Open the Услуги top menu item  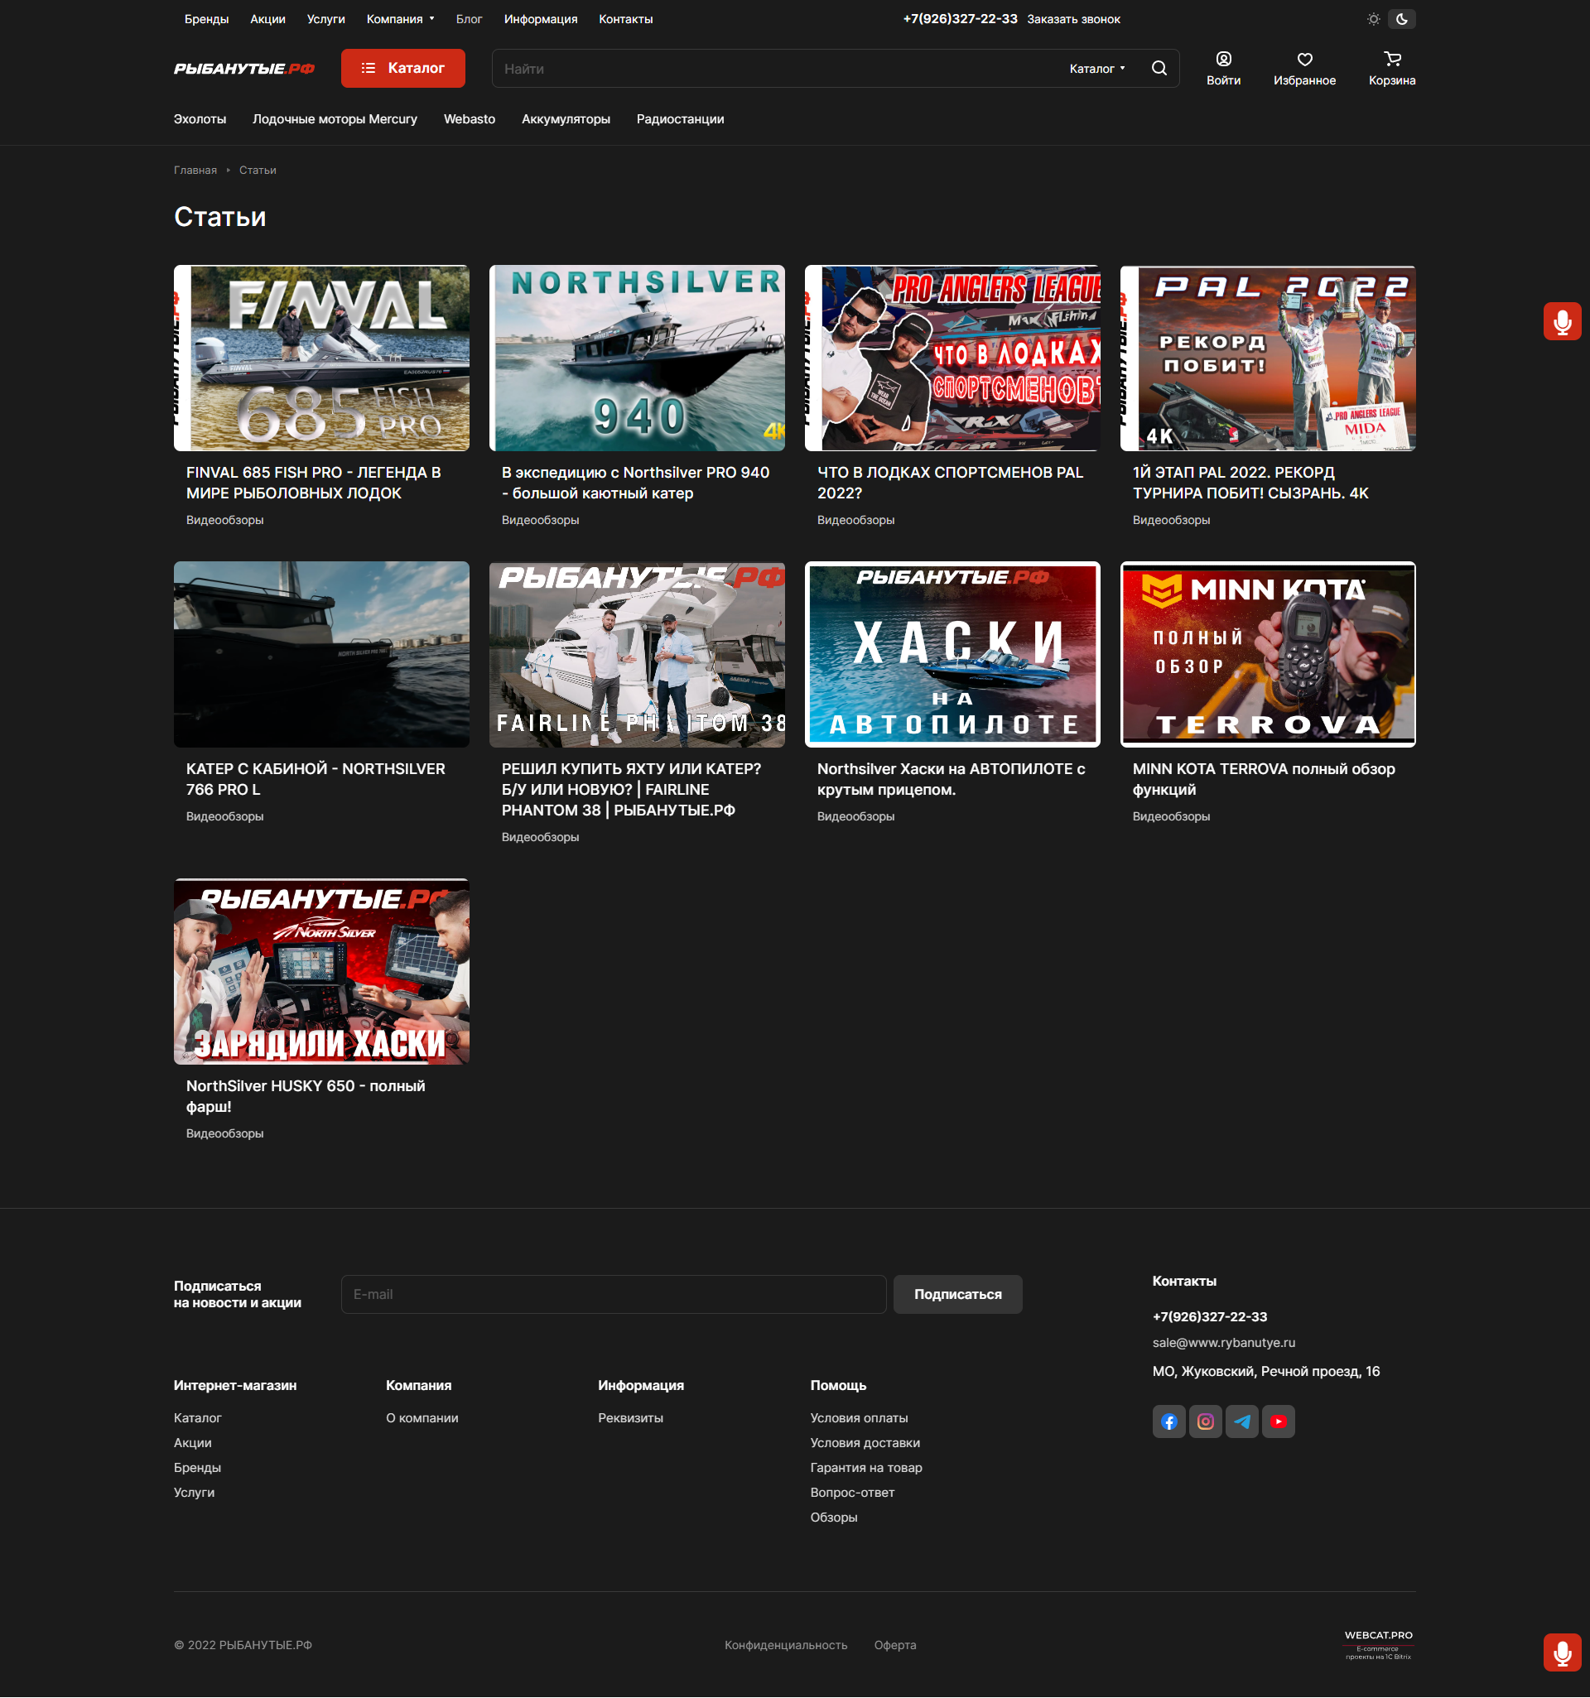[x=325, y=19]
